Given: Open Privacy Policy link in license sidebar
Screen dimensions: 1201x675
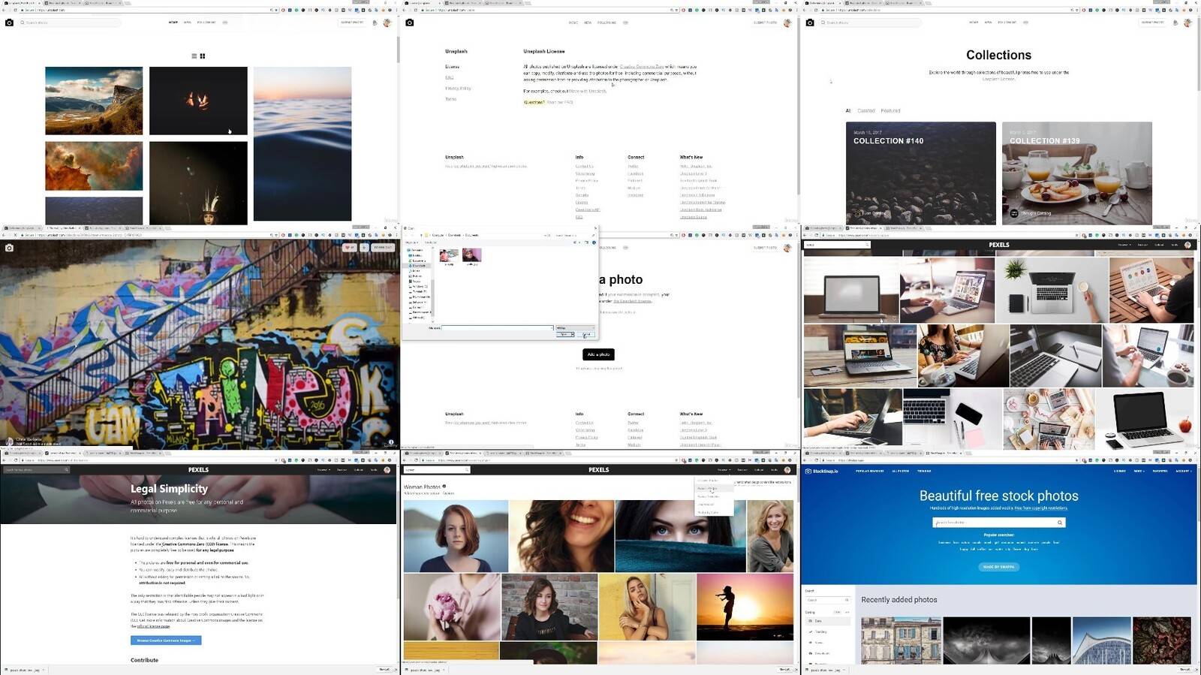Looking at the screenshot, I should pyautogui.click(x=458, y=88).
